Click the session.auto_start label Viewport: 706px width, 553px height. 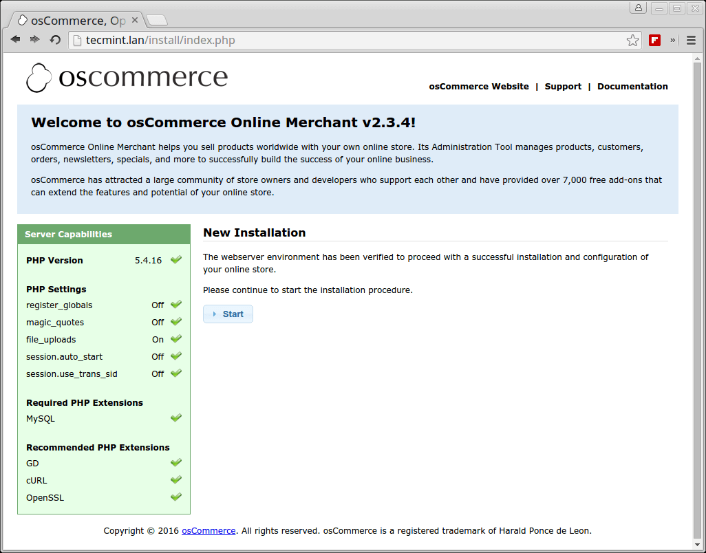click(65, 357)
